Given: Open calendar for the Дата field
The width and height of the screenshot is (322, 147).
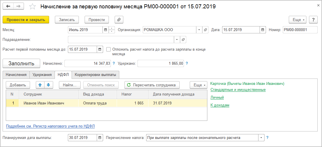Looking at the screenshot, I should 263,30.
